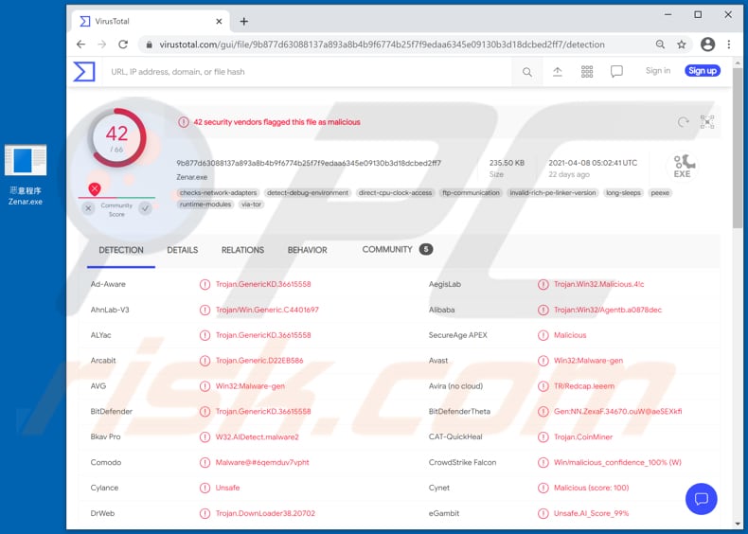This screenshot has width=748, height=534.
Task: Click the file hash text above Zenar.exe
Action: [x=309, y=163]
